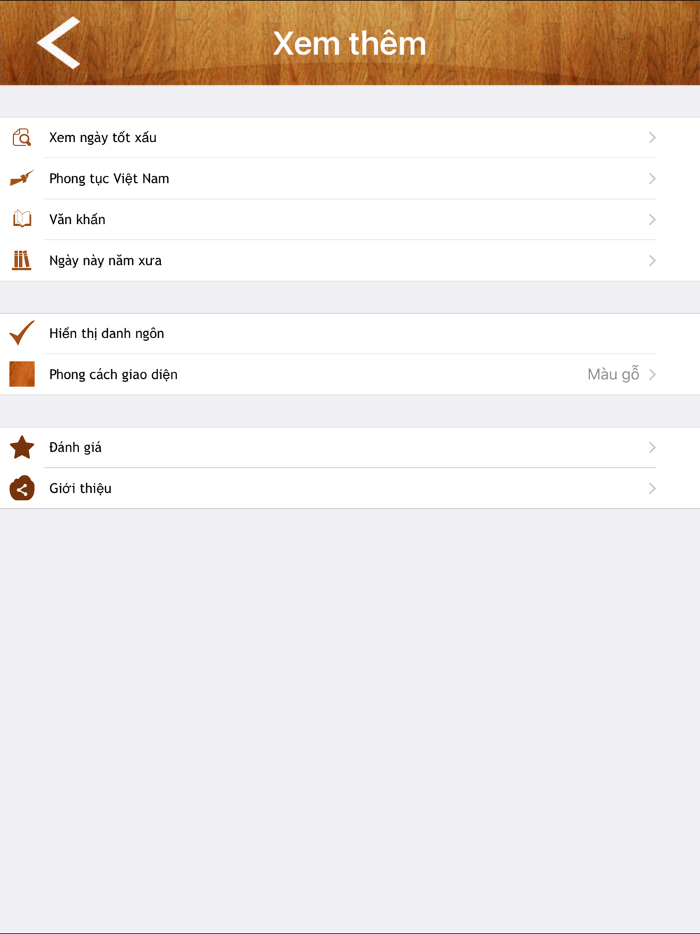The height and width of the screenshot is (934, 700).
Task: Open chevron on Phong tục Việt Nam row
Action: (652, 179)
